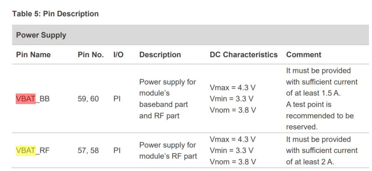The image size is (372, 171).
Task: Select the "Comment" column header
Action: (x=304, y=55)
